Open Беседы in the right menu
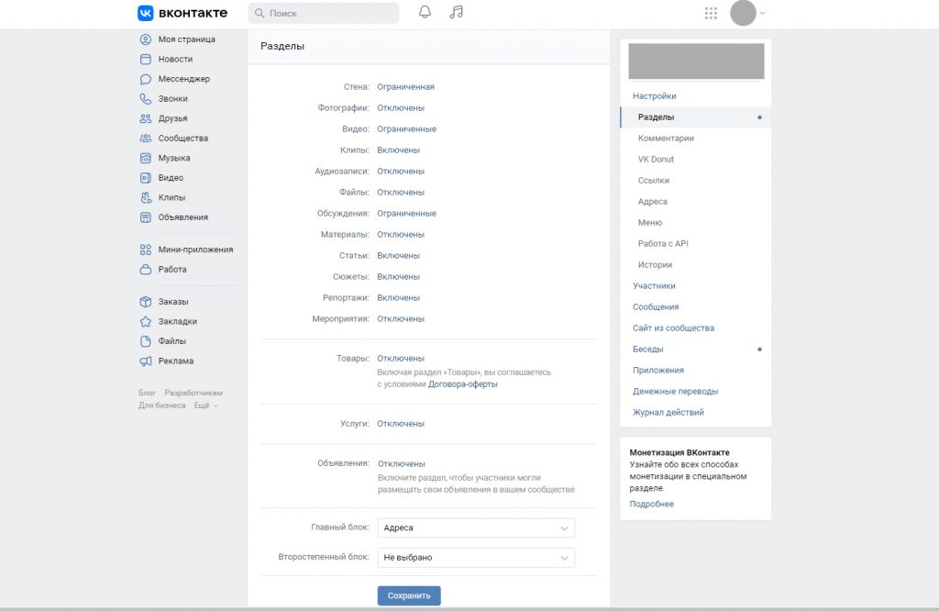The height and width of the screenshot is (611, 939). click(648, 350)
